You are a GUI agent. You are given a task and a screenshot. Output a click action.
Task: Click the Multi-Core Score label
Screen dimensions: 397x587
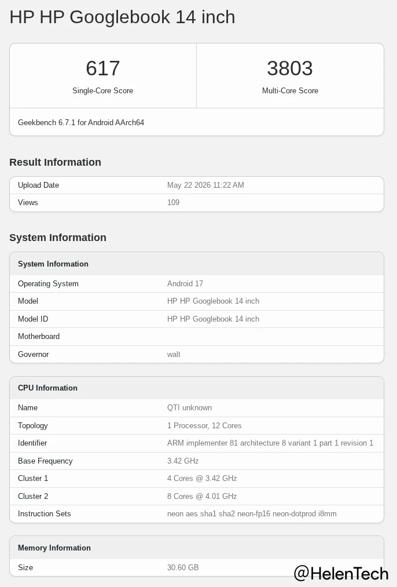[x=290, y=90]
